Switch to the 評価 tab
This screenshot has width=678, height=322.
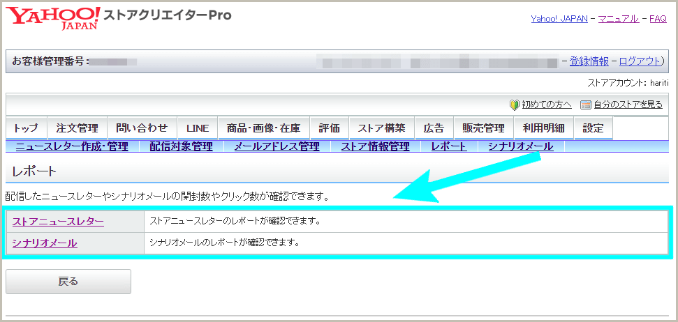pyautogui.click(x=330, y=128)
